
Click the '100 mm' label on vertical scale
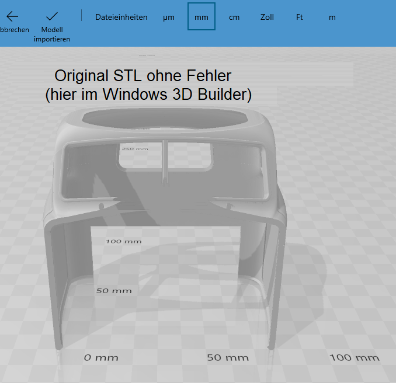(123, 241)
